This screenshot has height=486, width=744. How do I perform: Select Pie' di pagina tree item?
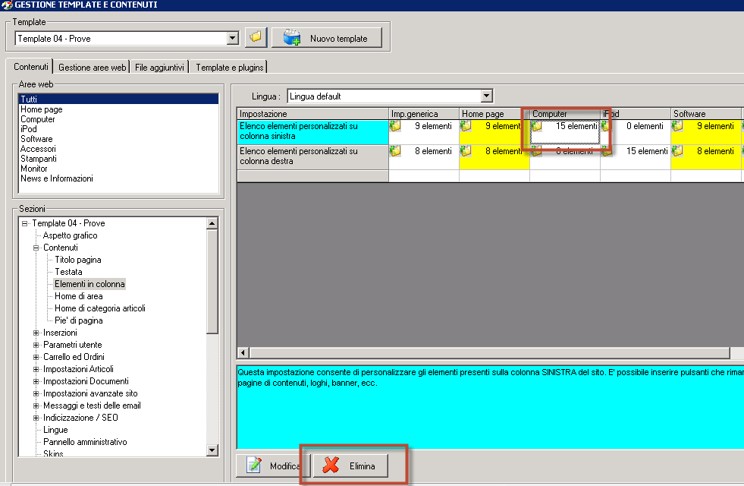(79, 320)
